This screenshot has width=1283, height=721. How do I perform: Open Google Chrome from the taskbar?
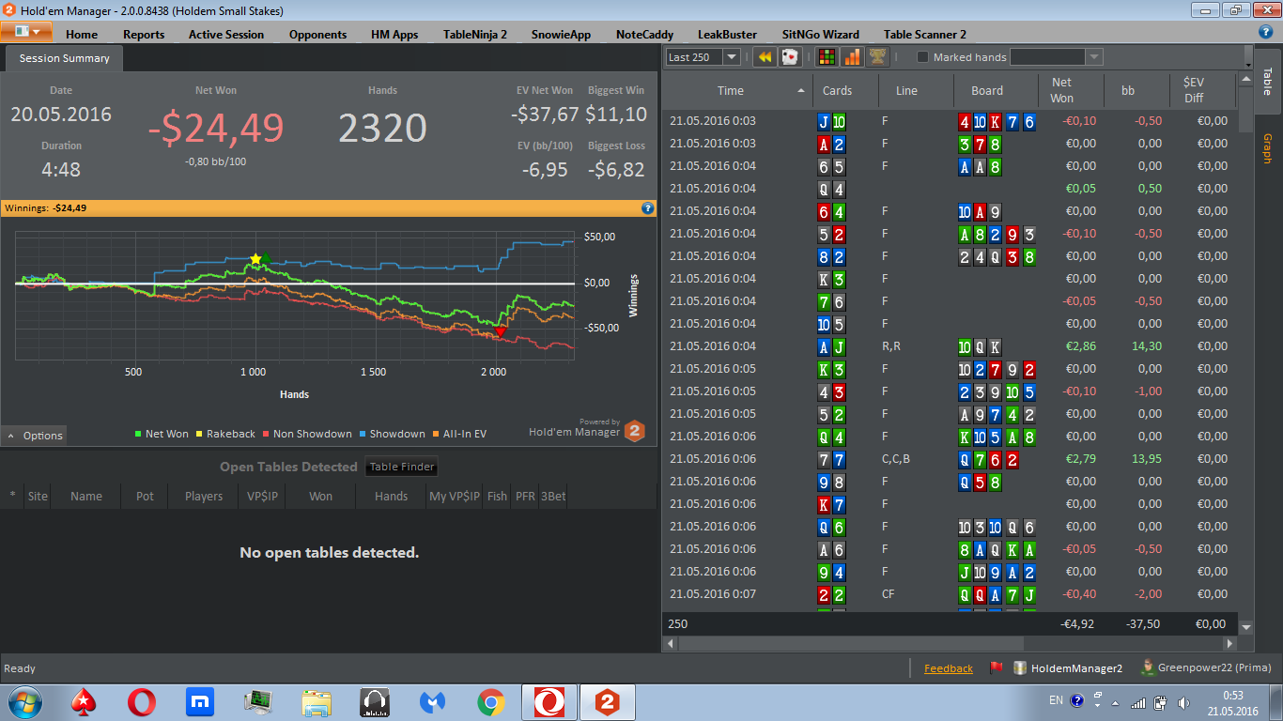coord(490,702)
